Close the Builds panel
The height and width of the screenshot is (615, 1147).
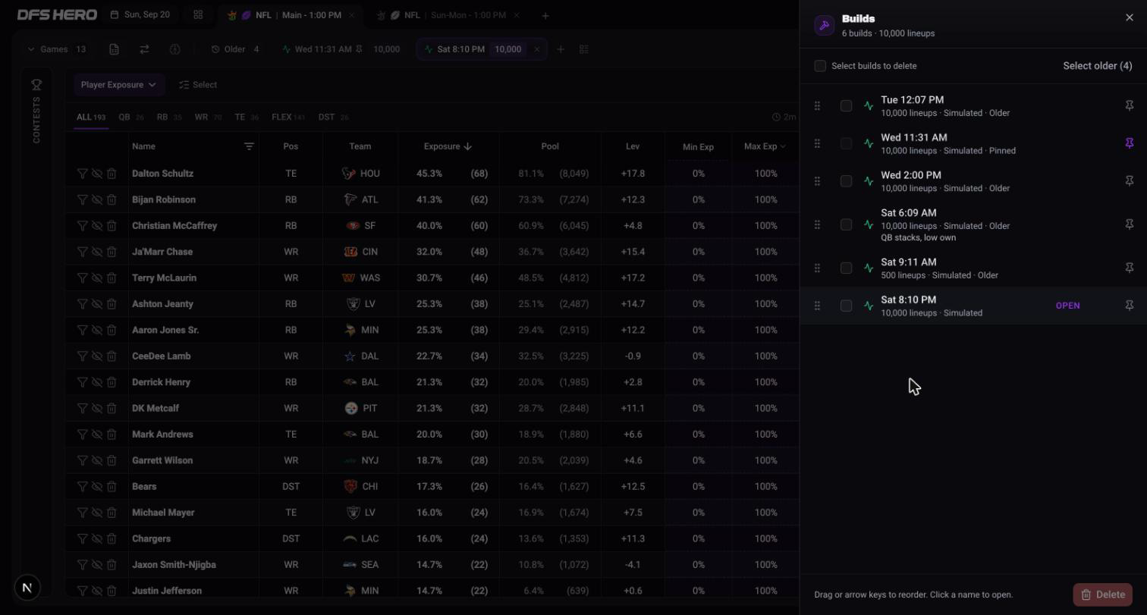[1129, 17]
